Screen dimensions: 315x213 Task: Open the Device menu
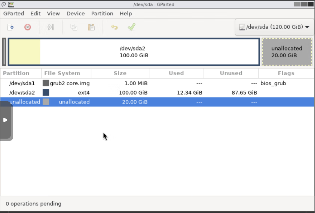[x=76, y=13]
